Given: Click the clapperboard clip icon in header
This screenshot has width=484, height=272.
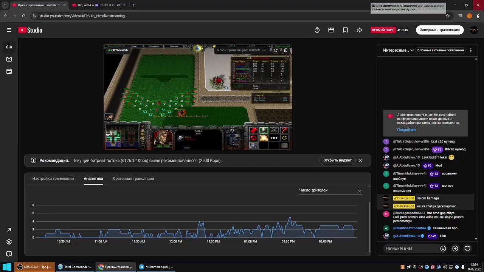Looking at the screenshot, I should coord(331,30).
